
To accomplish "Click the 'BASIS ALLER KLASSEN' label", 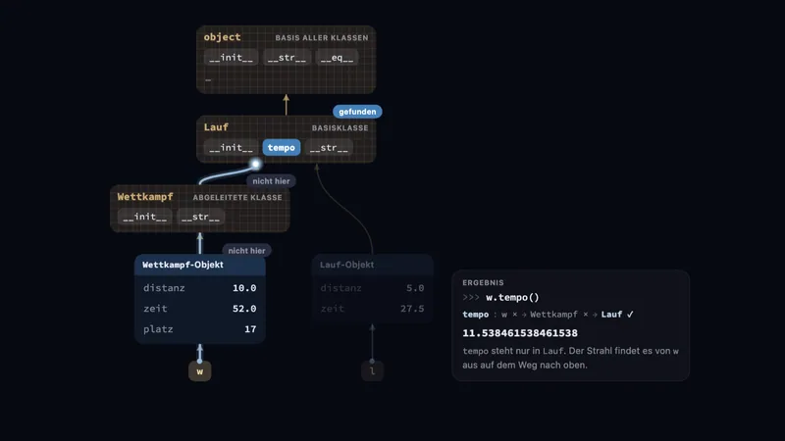I will click(x=322, y=37).
